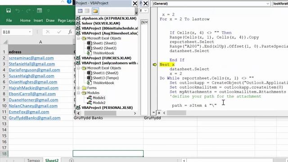Click the Gruffydd Banks cell in row 12
Image resolution: width=288 pixels, height=162 pixels.
(108, 118)
